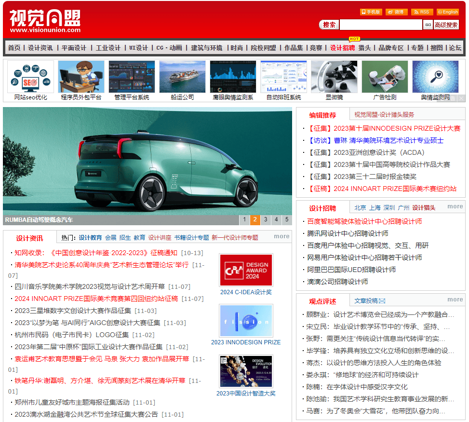Close the ad banner with X

point(461,98)
